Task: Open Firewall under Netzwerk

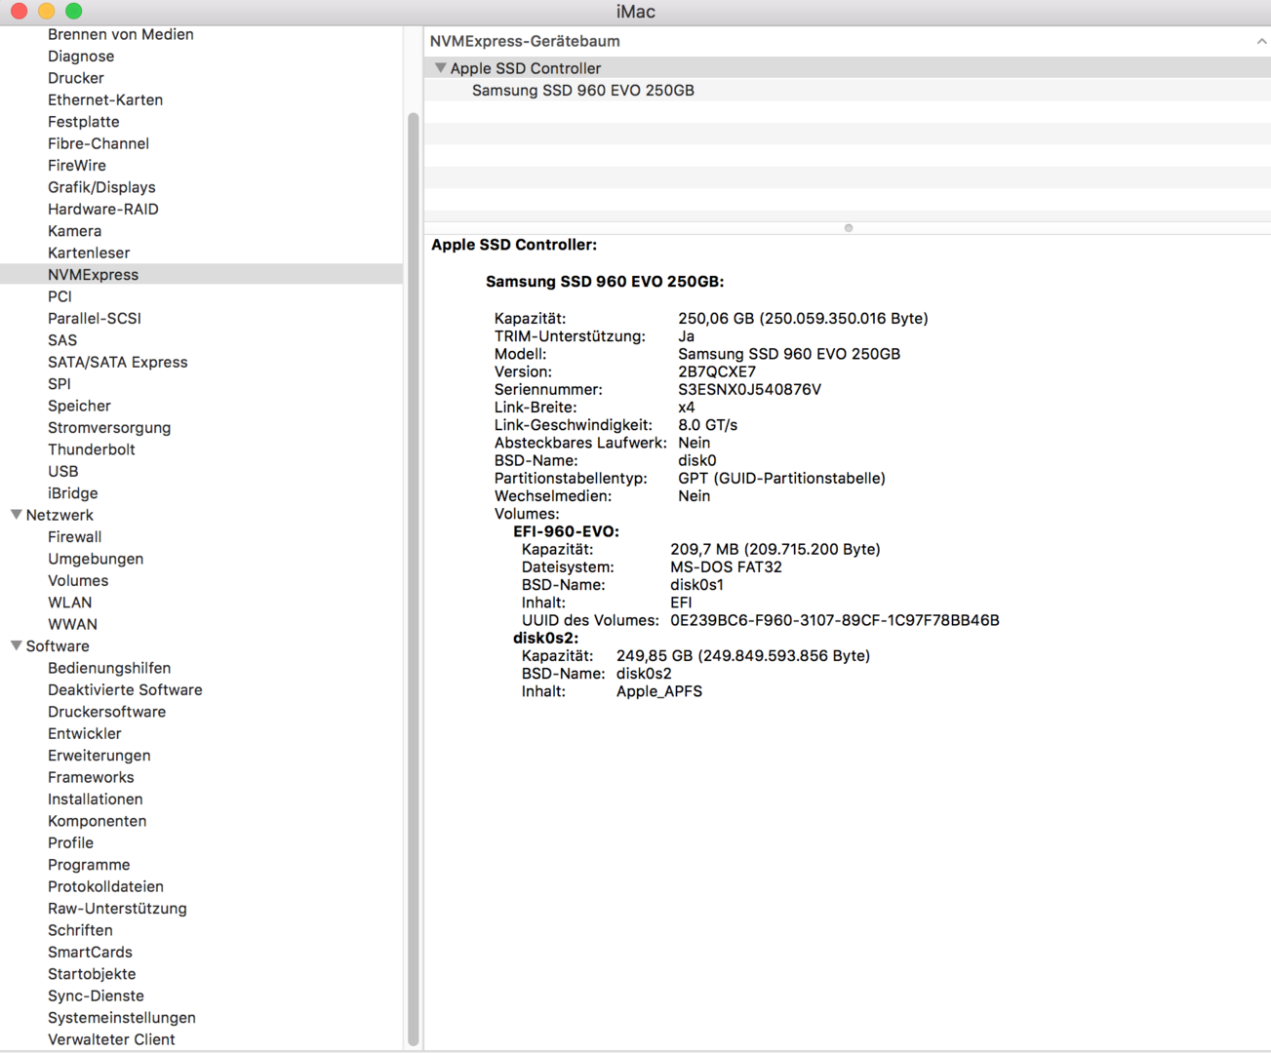Action: point(75,537)
